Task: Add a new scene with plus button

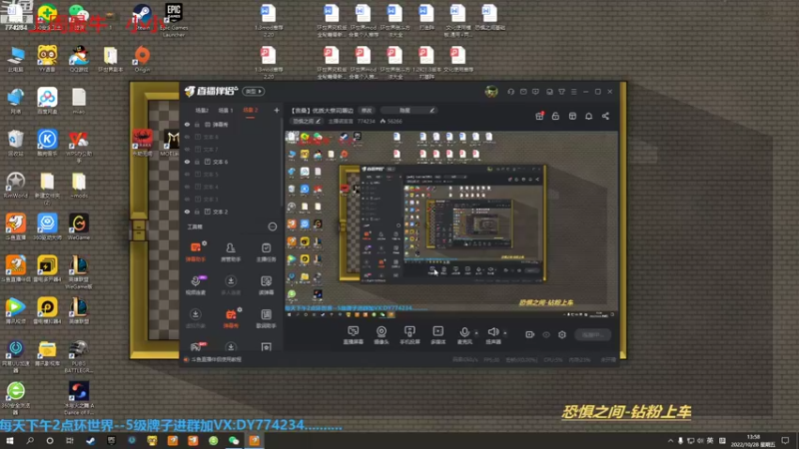Action: coord(277,111)
